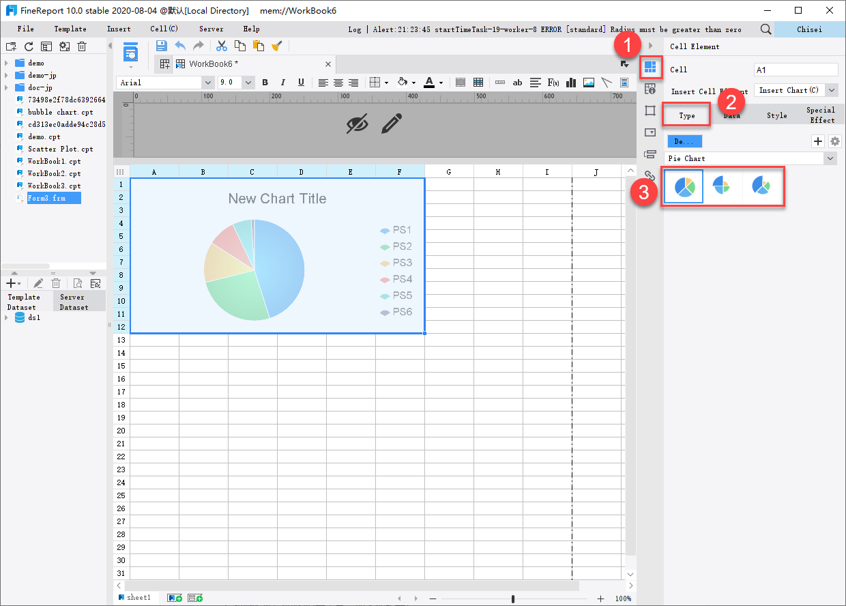The width and height of the screenshot is (846, 606).
Task: Click the delete dataset trash icon
Action: pyautogui.click(x=56, y=283)
